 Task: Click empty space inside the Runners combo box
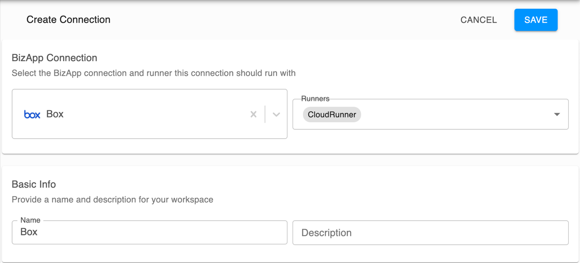[x=455, y=115]
